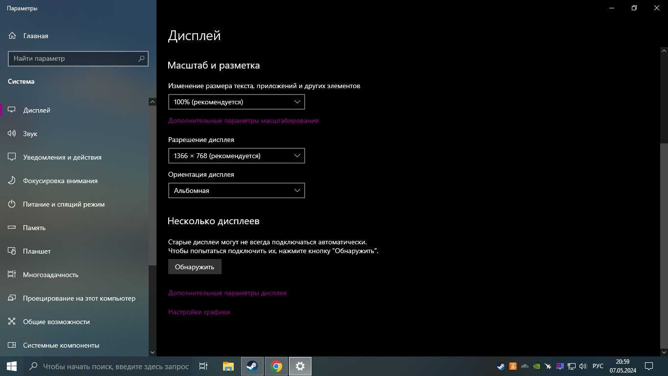Click the search magnifier in Найти параметр
The image size is (668, 376).
pos(141,58)
